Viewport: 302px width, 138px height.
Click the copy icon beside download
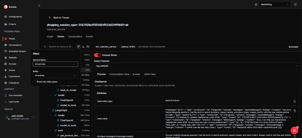[x=88, y=47]
